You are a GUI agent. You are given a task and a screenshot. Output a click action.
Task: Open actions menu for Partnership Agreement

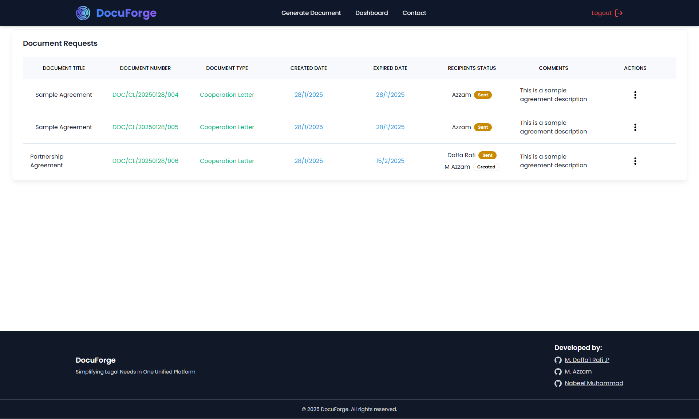[x=635, y=161]
